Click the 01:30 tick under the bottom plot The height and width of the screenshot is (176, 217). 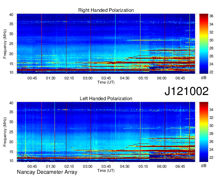coord(51,166)
